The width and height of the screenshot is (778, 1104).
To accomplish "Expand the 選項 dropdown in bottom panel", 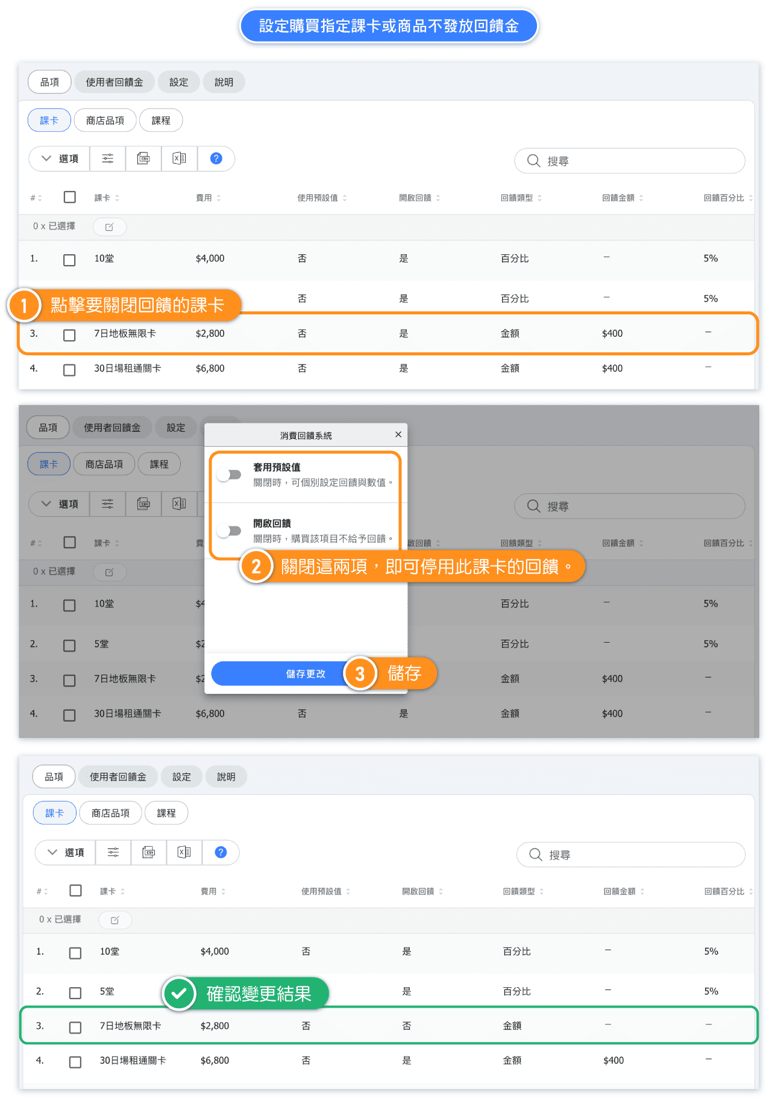I will pos(65,852).
